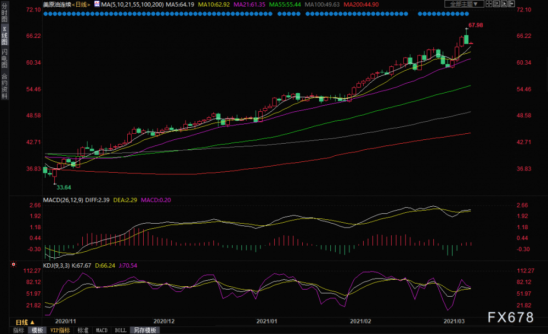Open the 分时图 vertical tab
The width and height of the screenshot is (548, 334).
4,13
